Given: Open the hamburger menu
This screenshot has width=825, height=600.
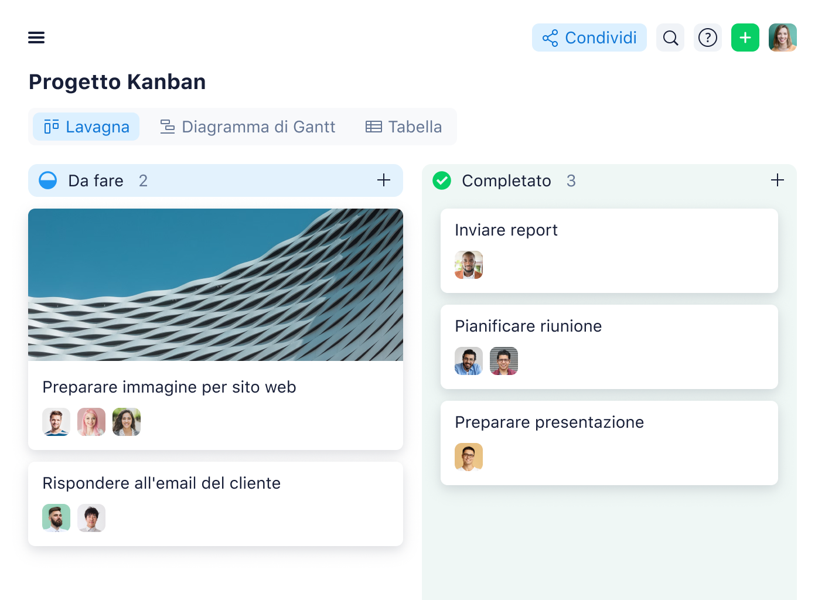Looking at the screenshot, I should [36, 37].
